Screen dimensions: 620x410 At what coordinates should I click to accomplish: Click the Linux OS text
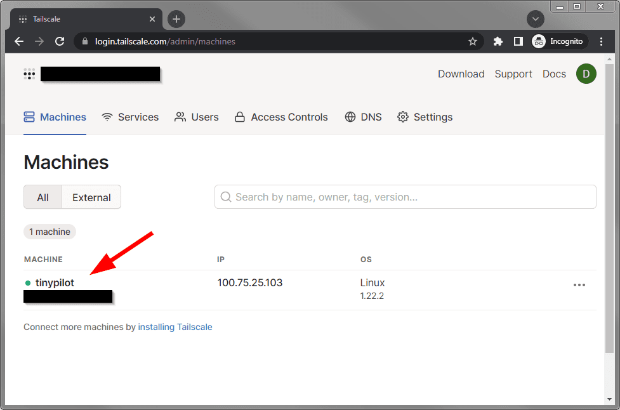[x=373, y=282]
